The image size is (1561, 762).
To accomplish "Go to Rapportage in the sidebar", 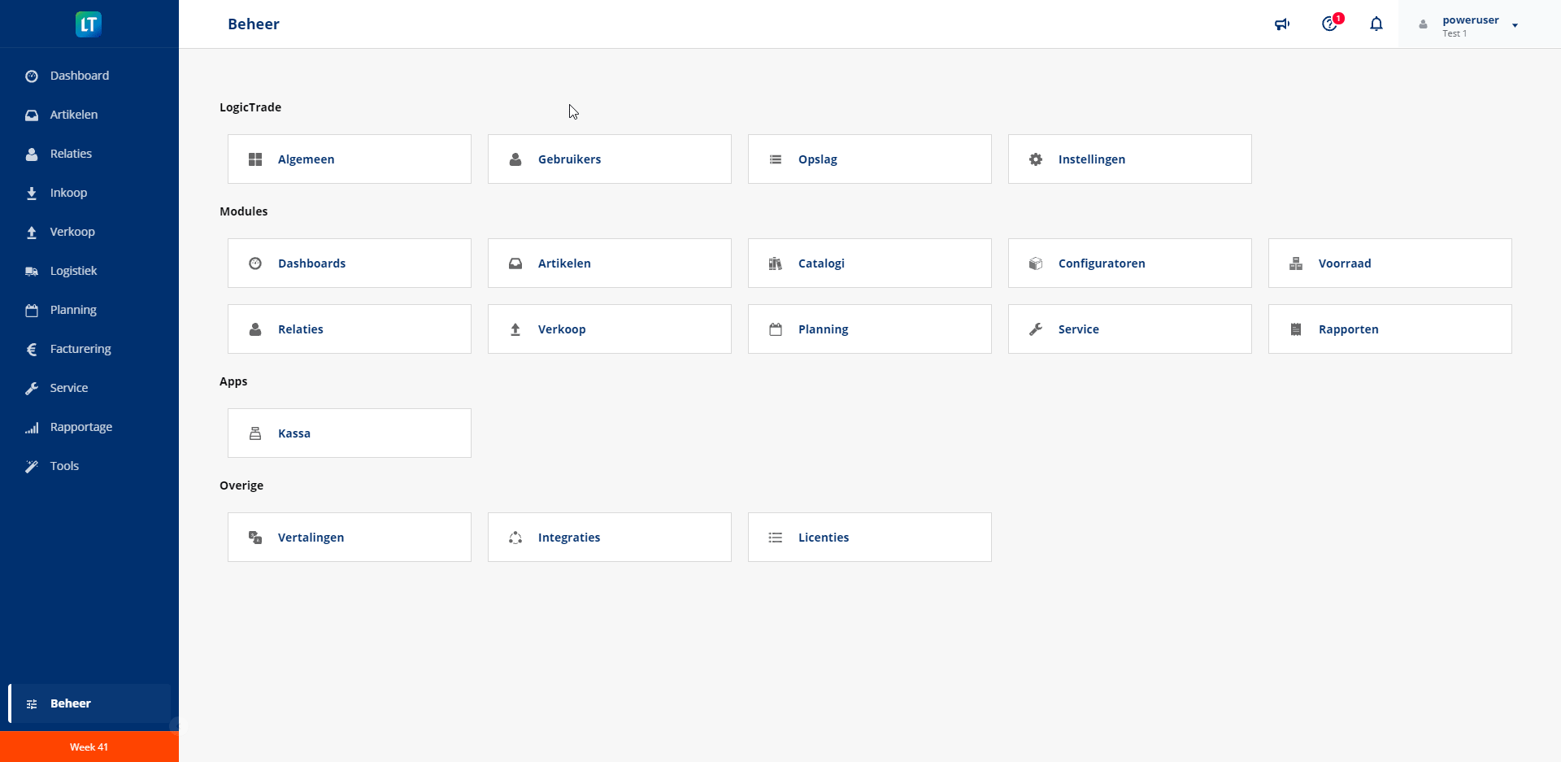I will click(80, 427).
